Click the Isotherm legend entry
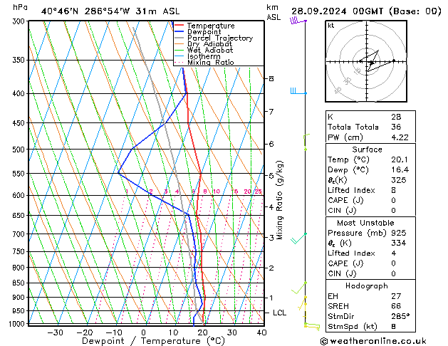 point(204,56)
